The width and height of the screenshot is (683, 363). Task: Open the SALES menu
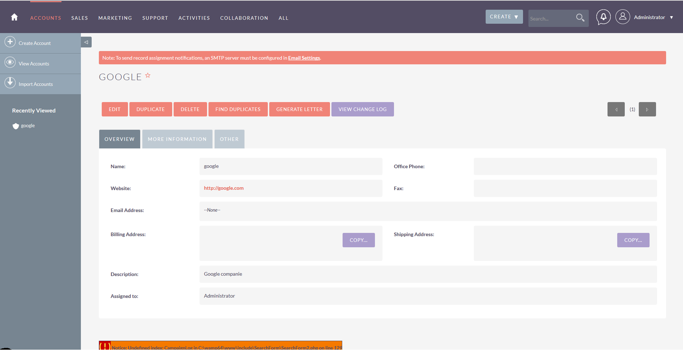pyautogui.click(x=79, y=18)
